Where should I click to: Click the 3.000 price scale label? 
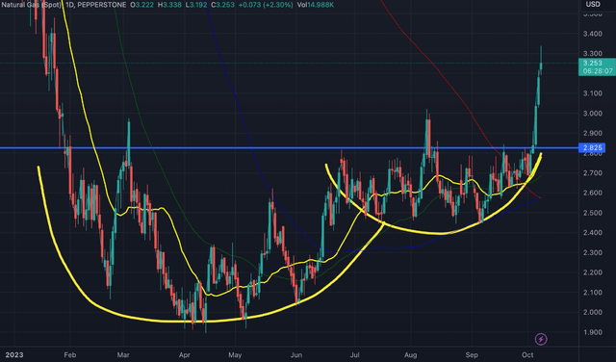pyautogui.click(x=593, y=114)
